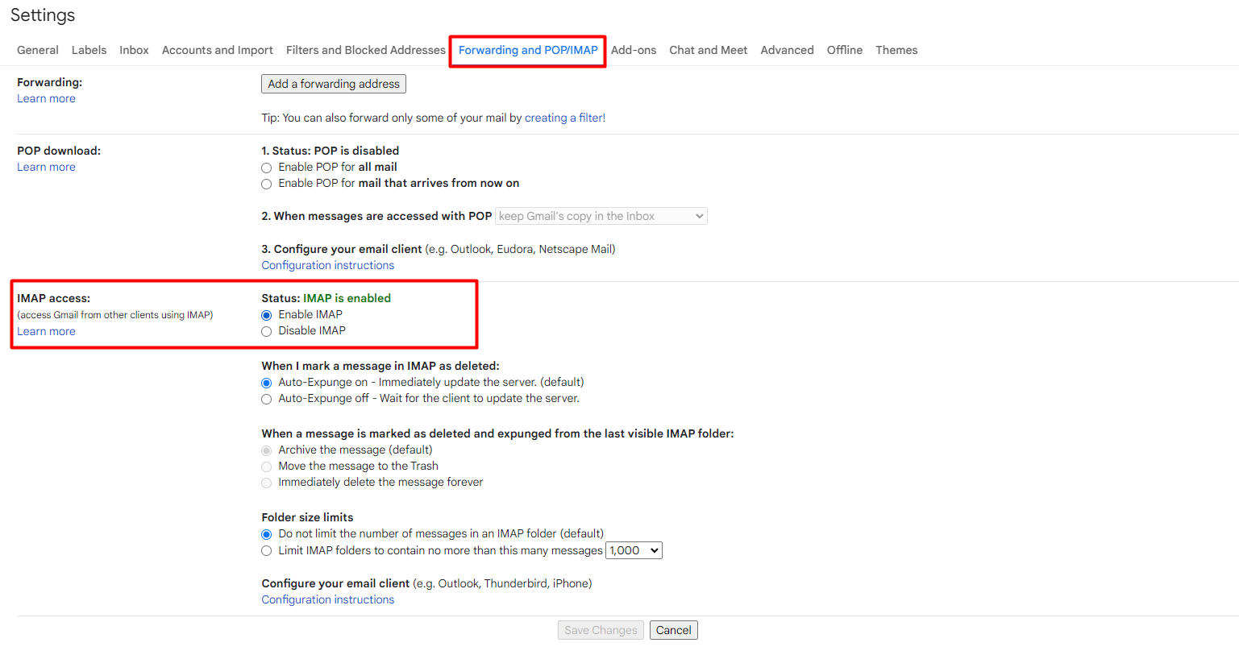Screen dimensions: 1239x651
Task: Open the Filters and Blocked Addresses tab
Action: 365,50
